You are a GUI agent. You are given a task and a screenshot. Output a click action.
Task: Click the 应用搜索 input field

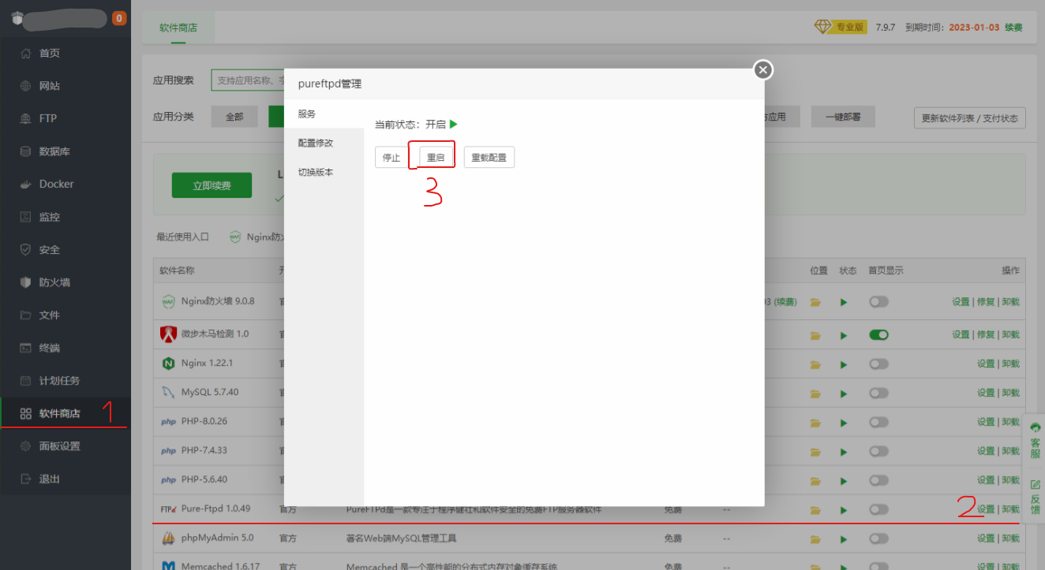[249, 80]
